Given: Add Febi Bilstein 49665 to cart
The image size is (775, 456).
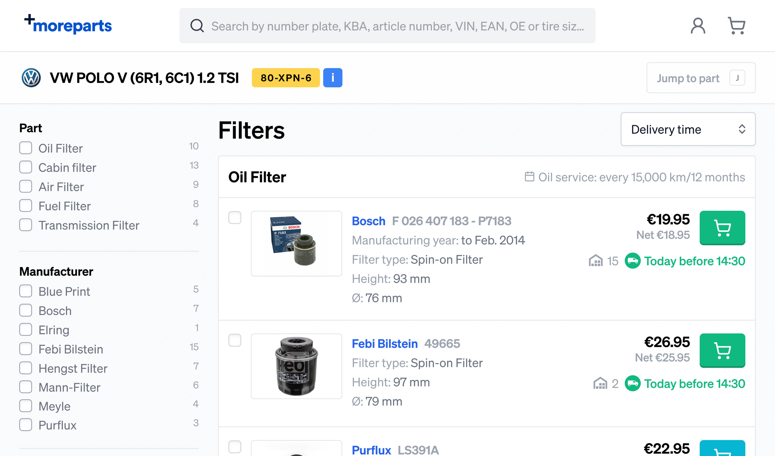Looking at the screenshot, I should pyautogui.click(x=722, y=350).
